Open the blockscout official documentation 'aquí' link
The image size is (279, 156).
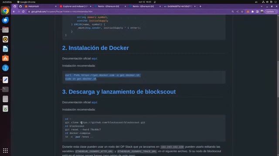coord(94,102)
